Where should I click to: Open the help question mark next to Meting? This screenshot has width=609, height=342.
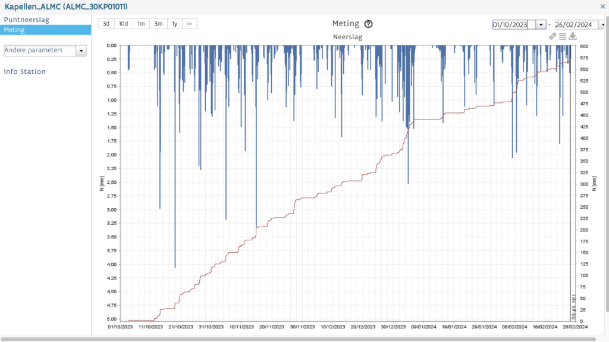tap(368, 24)
